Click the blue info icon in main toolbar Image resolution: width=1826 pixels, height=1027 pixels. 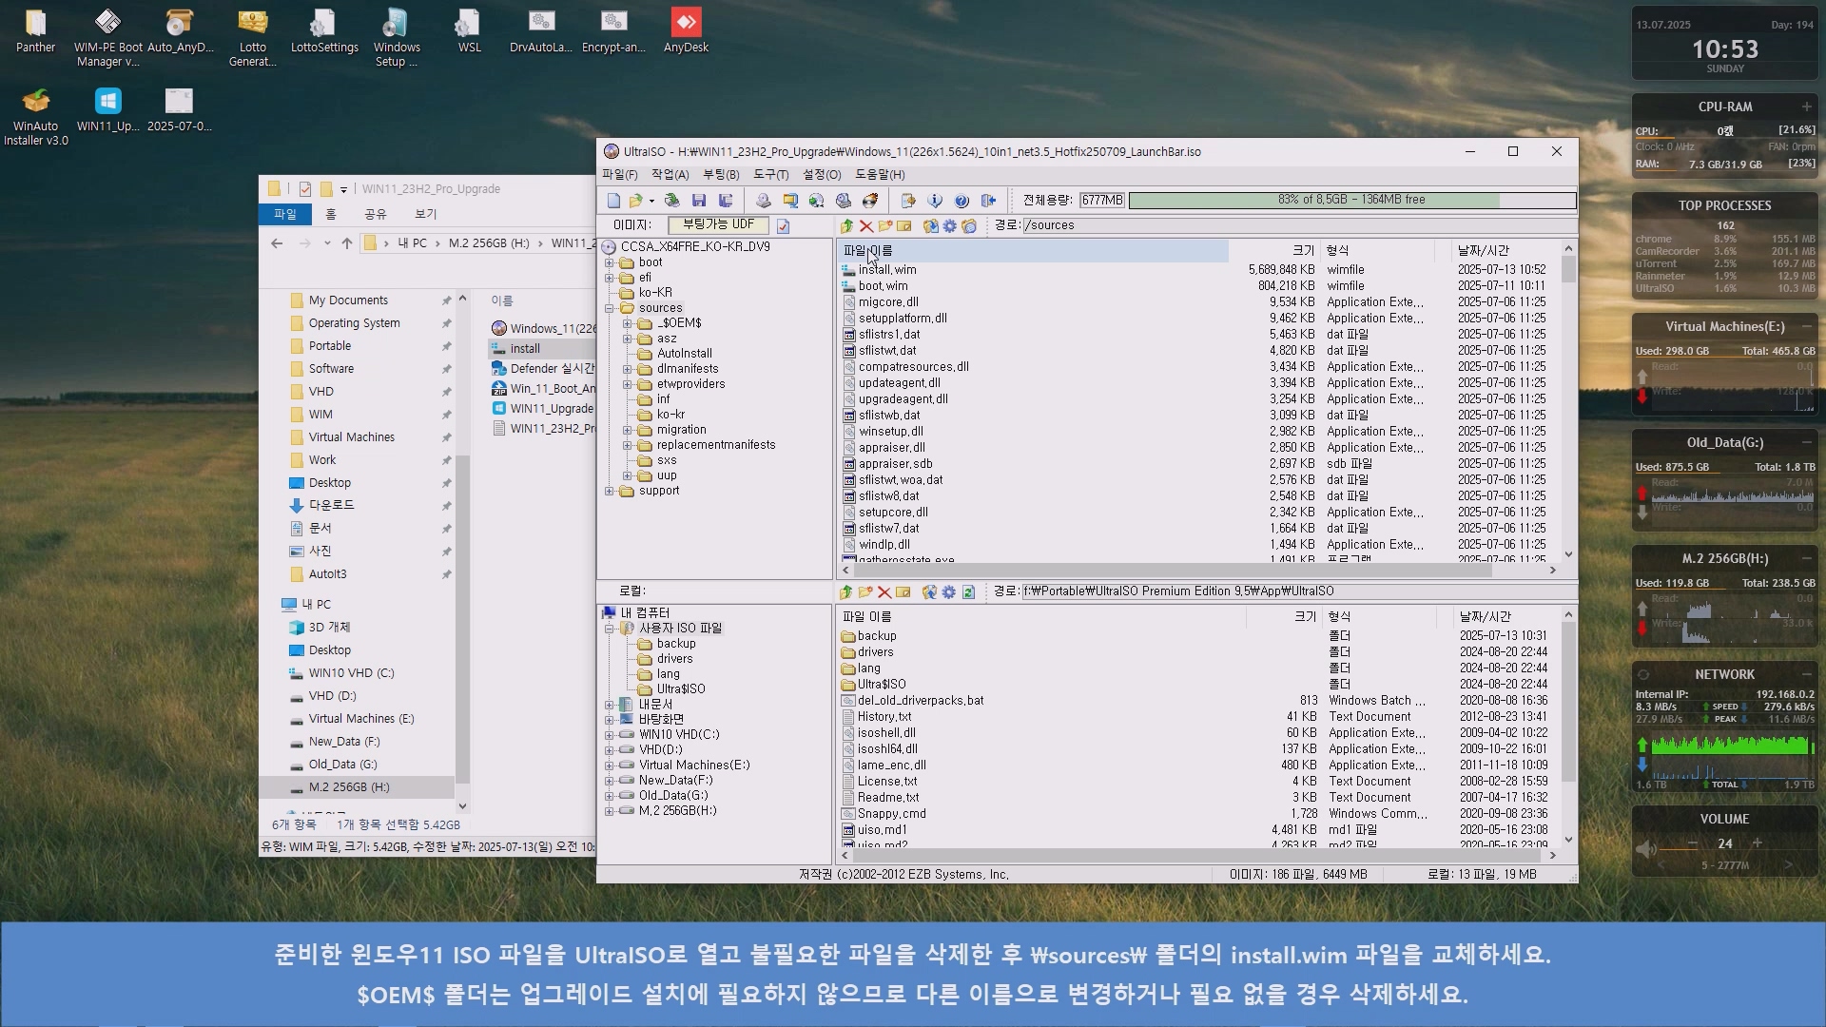click(935, 201)
